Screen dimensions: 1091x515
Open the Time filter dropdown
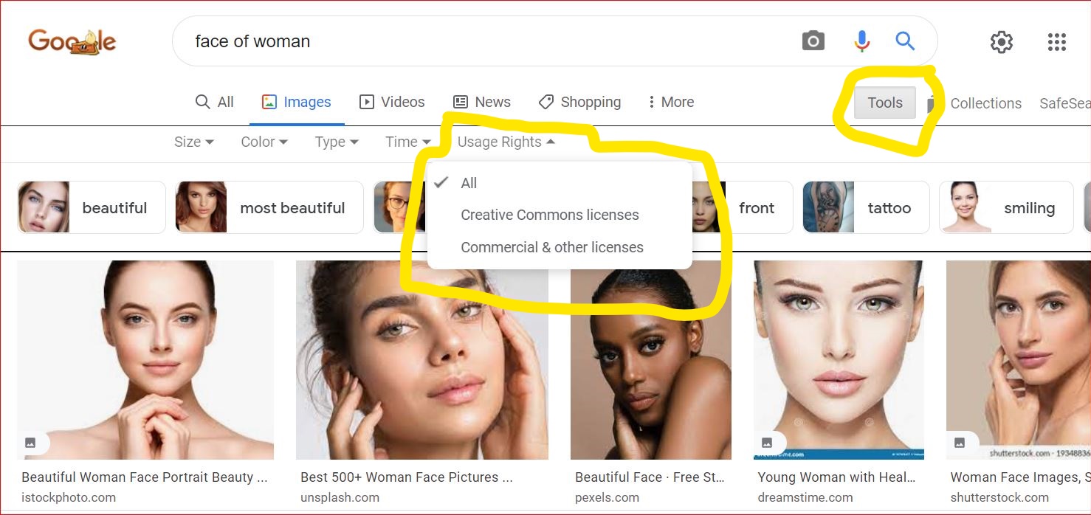click(x=407, y=142)
